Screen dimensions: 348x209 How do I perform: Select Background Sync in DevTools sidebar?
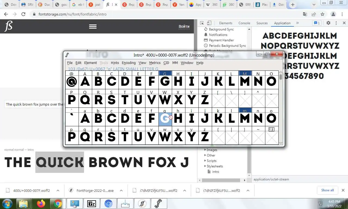click(x=221, y=29)
